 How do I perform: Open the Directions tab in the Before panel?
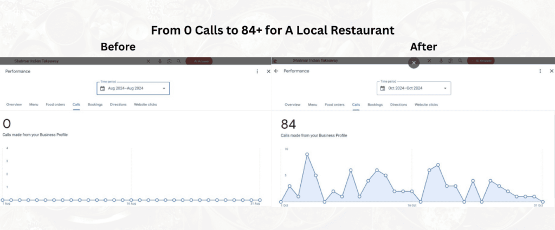[118, 104]
